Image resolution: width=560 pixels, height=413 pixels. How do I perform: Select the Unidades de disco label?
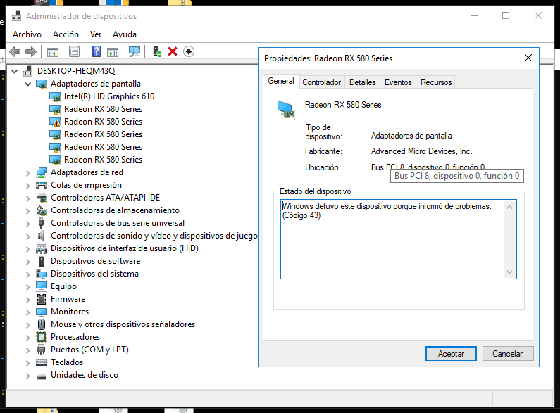click(85, 375)
